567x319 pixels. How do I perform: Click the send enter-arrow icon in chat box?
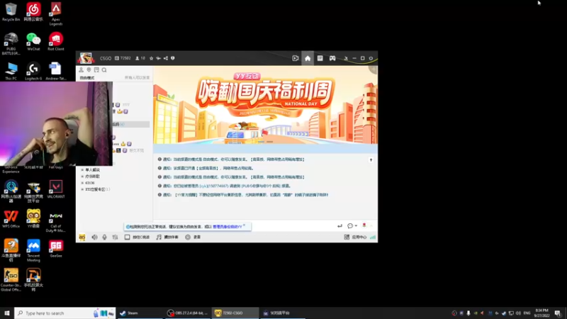coord(339,226)
